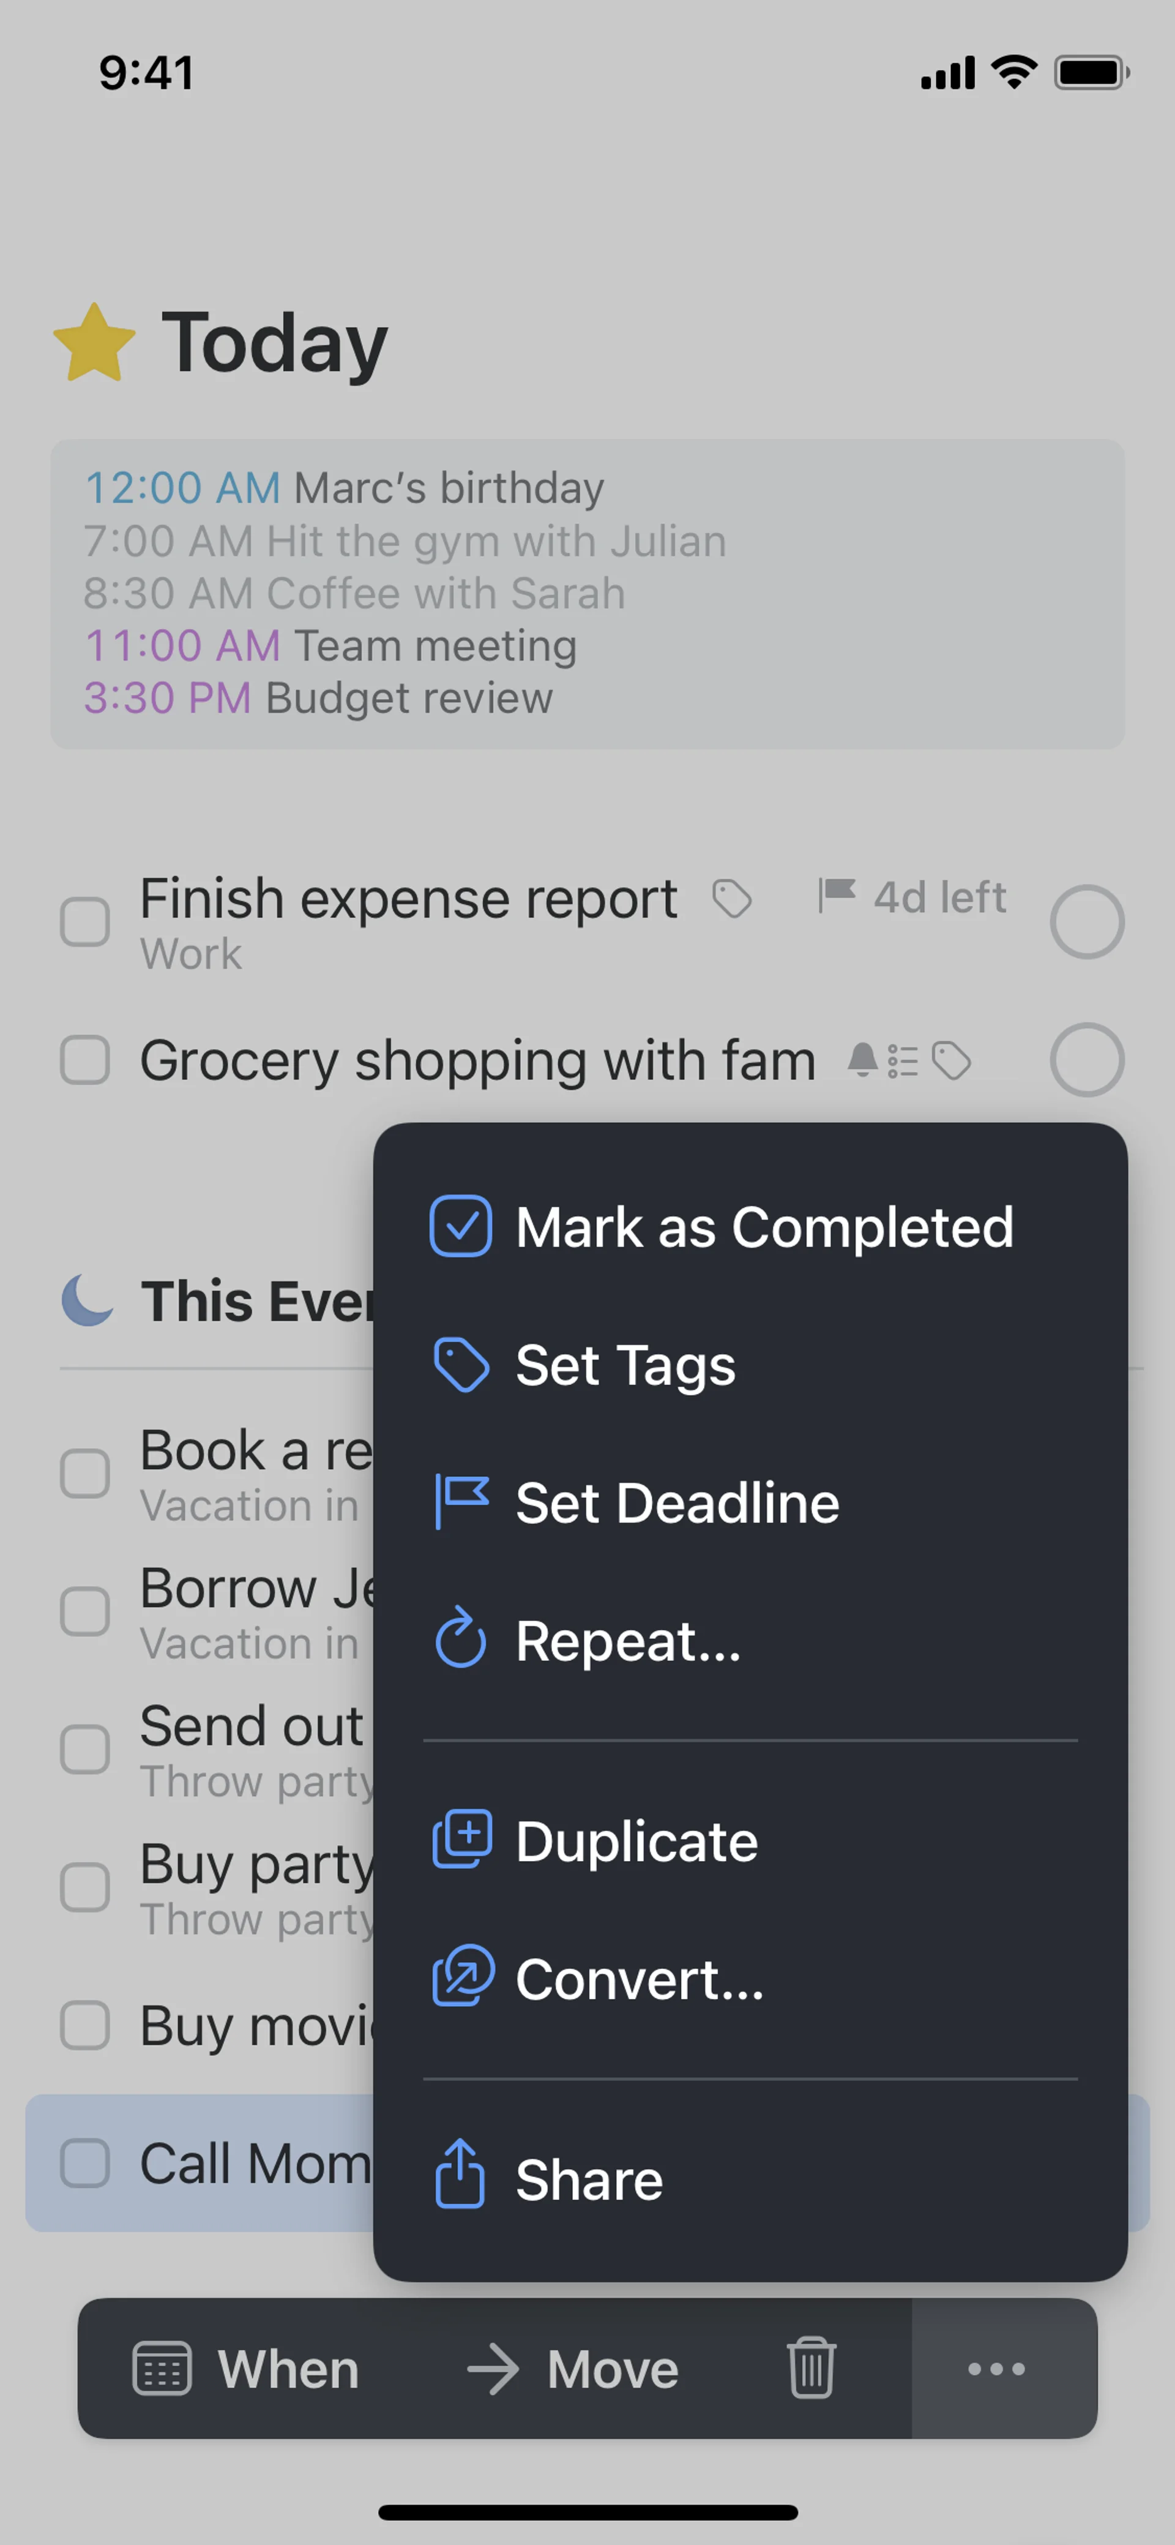Tap the moon icon beside This Evening
This screenshot has width=1175, height=2545.
click(88, 1299)
